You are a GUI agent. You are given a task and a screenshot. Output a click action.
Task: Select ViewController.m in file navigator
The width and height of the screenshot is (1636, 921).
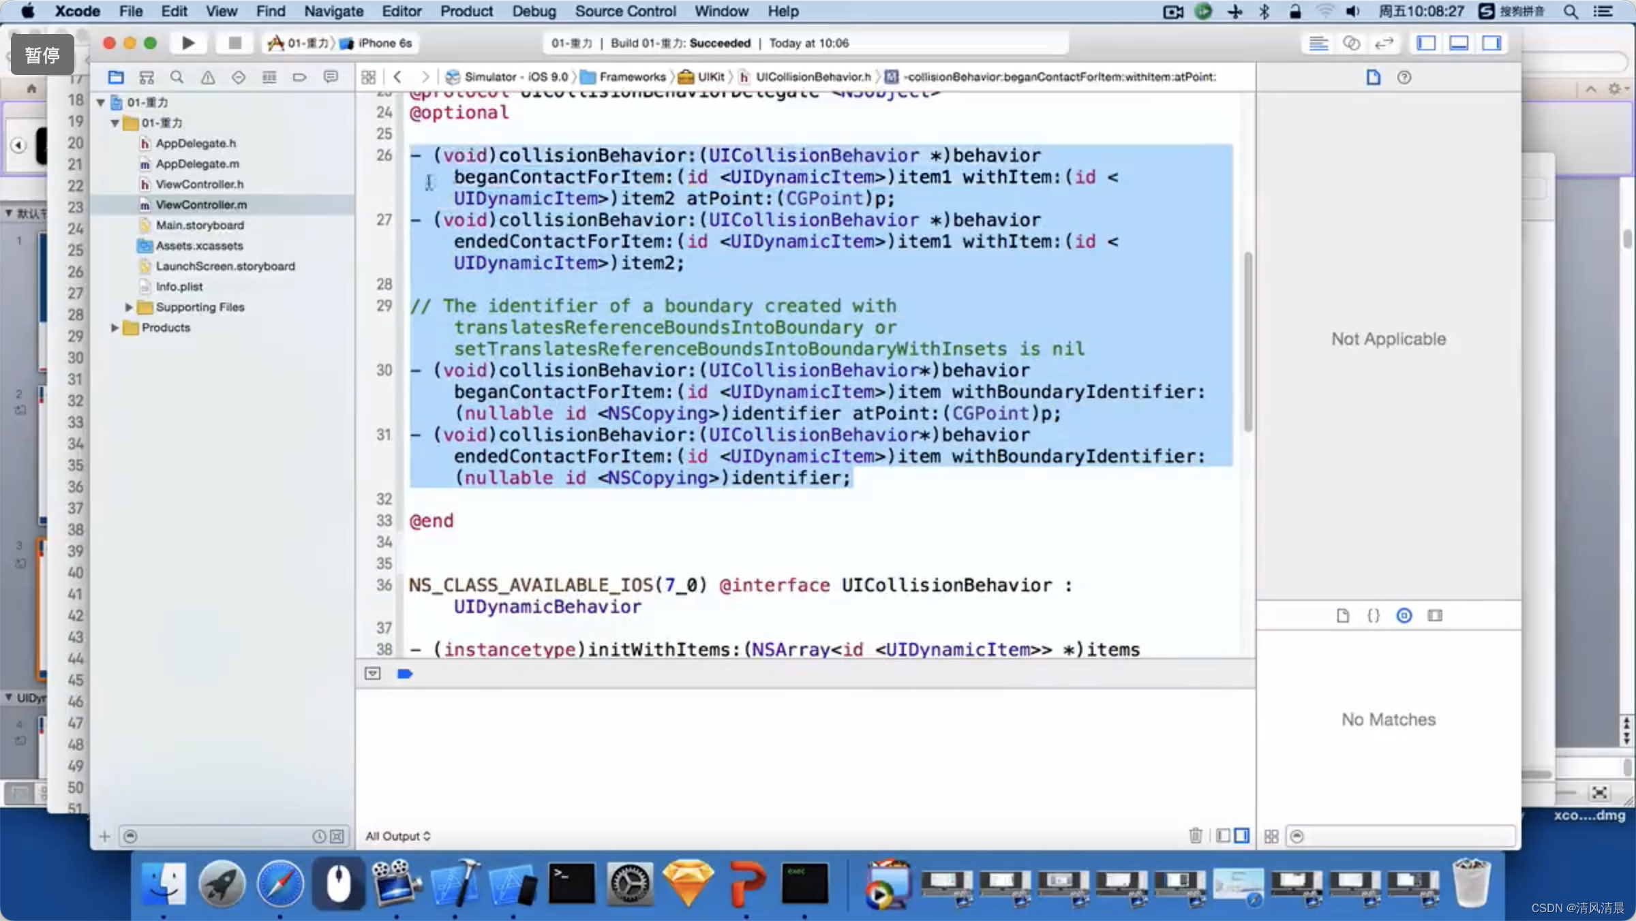coord(202,204)
